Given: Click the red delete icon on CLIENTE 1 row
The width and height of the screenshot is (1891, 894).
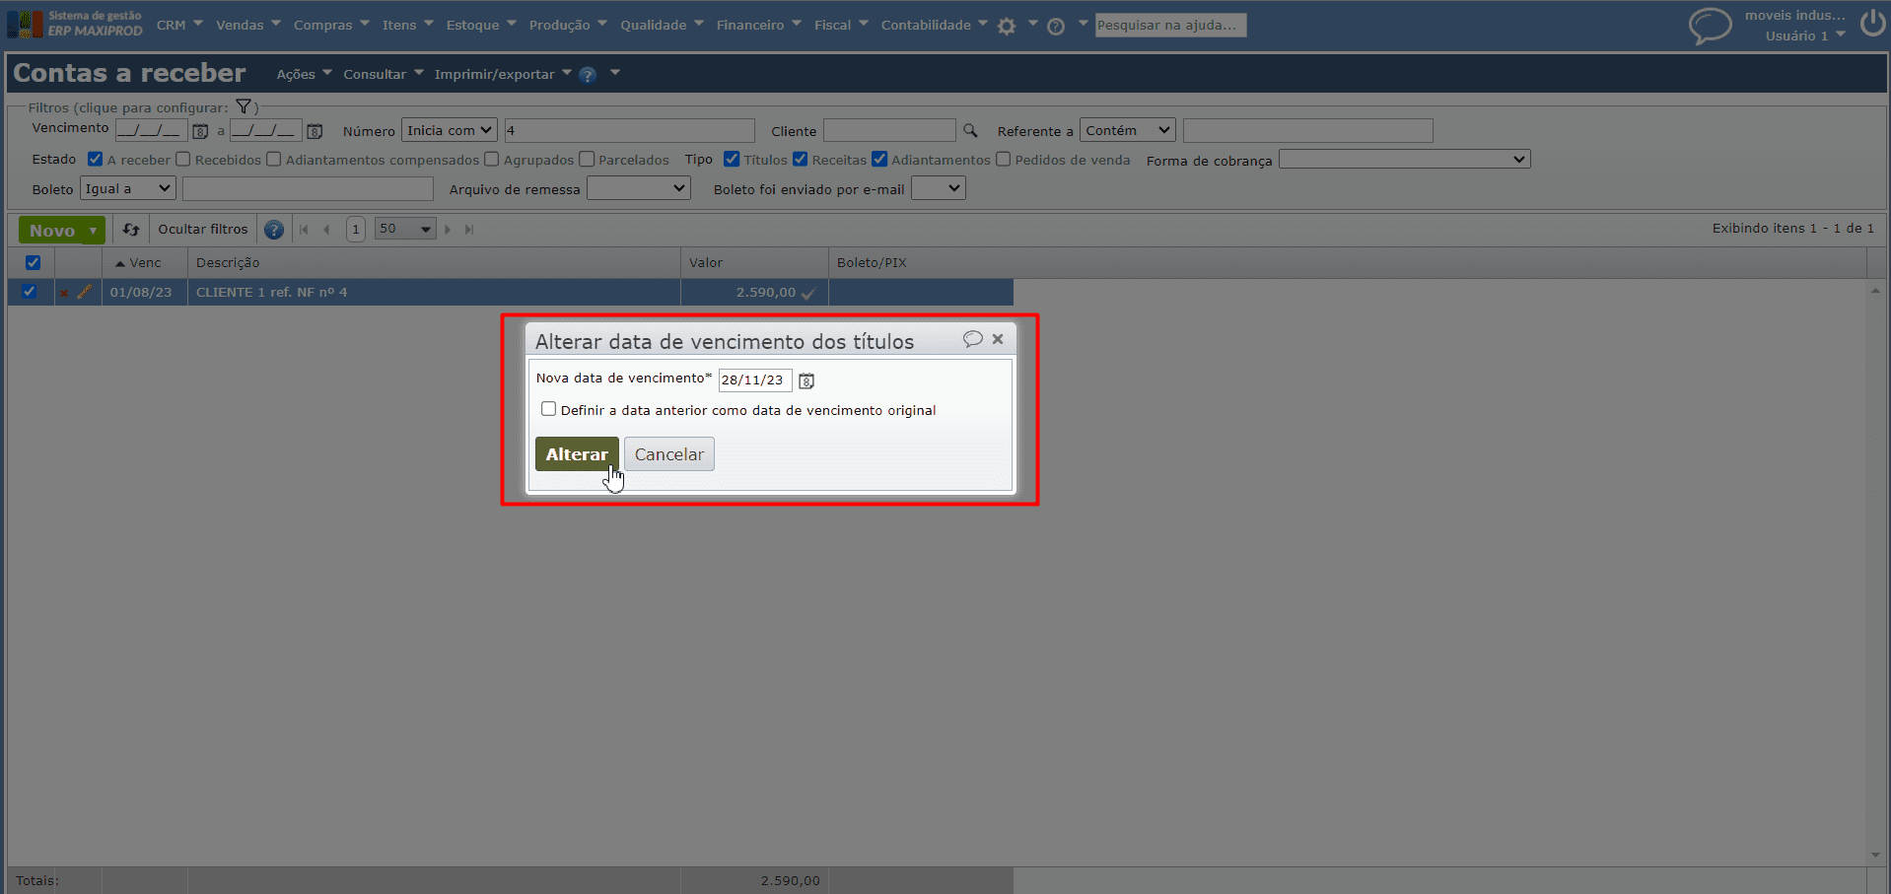Looking at the screenshot, I should click(64, 293).
